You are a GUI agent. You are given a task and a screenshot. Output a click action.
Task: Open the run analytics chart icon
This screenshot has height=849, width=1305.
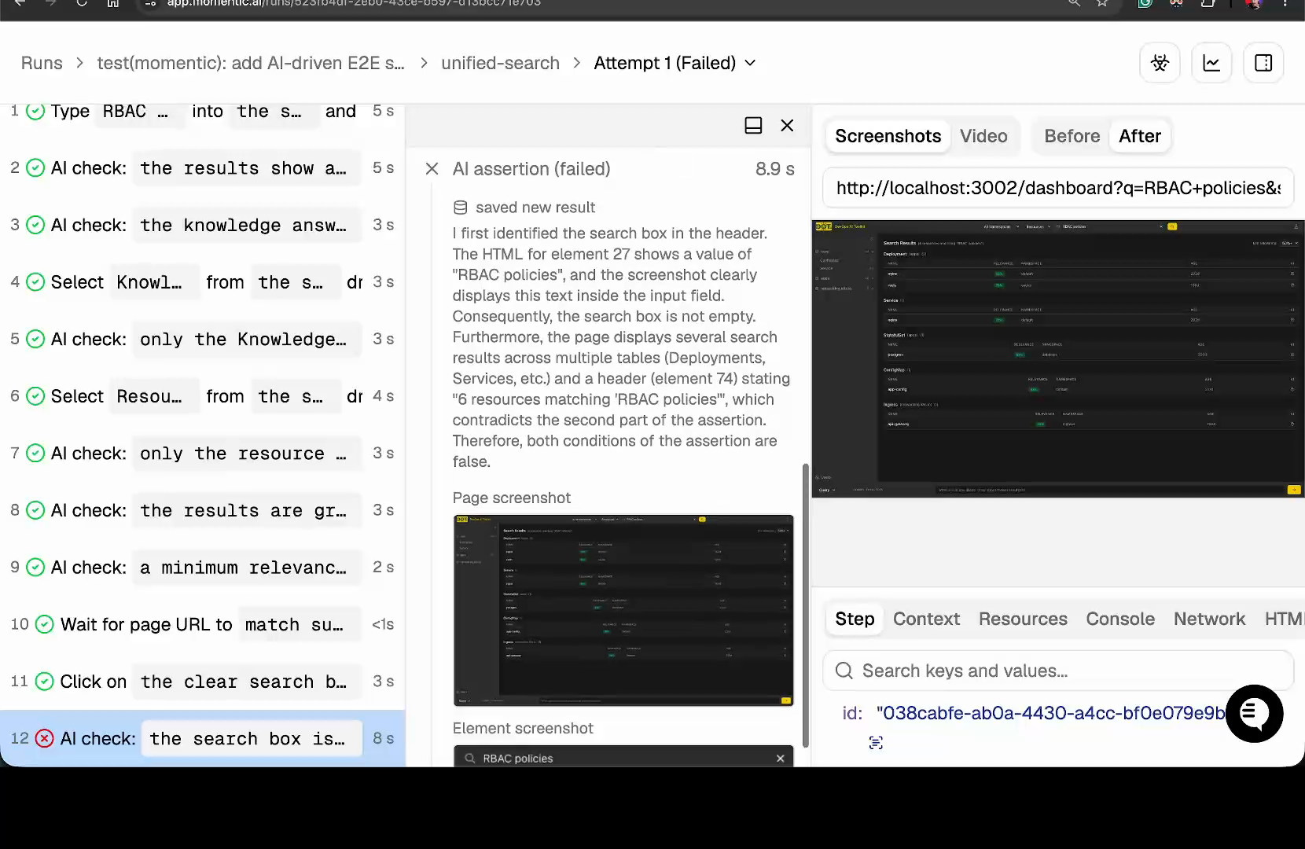[1211, 63]
